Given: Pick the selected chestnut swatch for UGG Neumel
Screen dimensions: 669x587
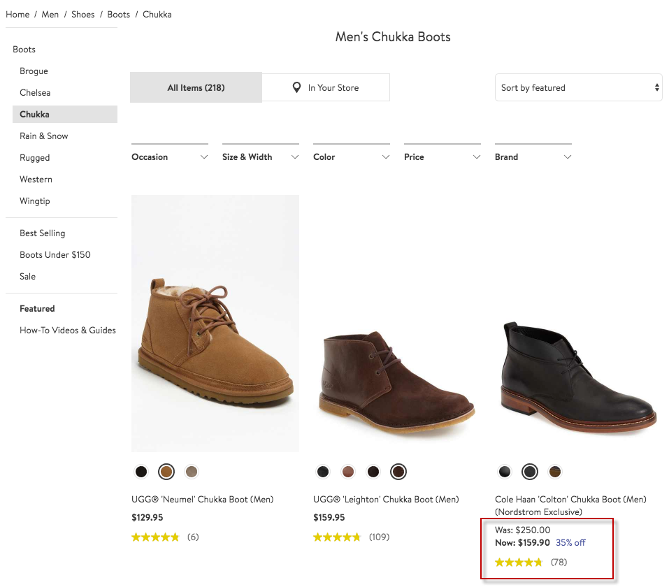Looking at the screenshot, I should point(166,472).
